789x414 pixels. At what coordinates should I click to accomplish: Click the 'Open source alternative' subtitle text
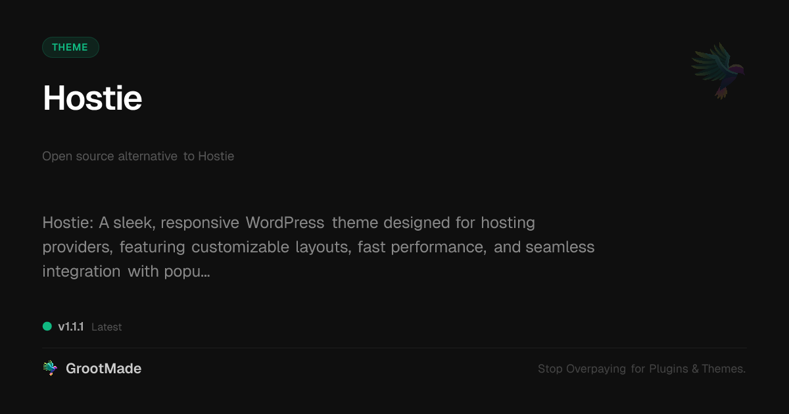[109, 156]
